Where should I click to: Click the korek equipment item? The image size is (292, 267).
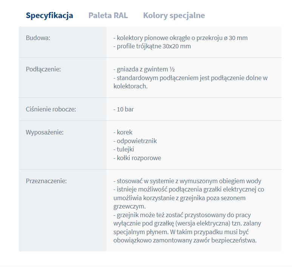click(123, 133)
